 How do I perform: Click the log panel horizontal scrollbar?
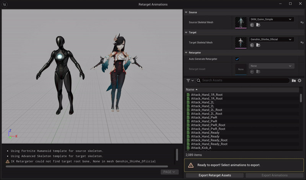87,167
